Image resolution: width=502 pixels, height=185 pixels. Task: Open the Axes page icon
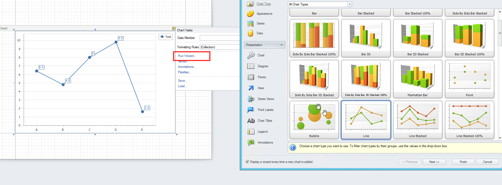251,88
